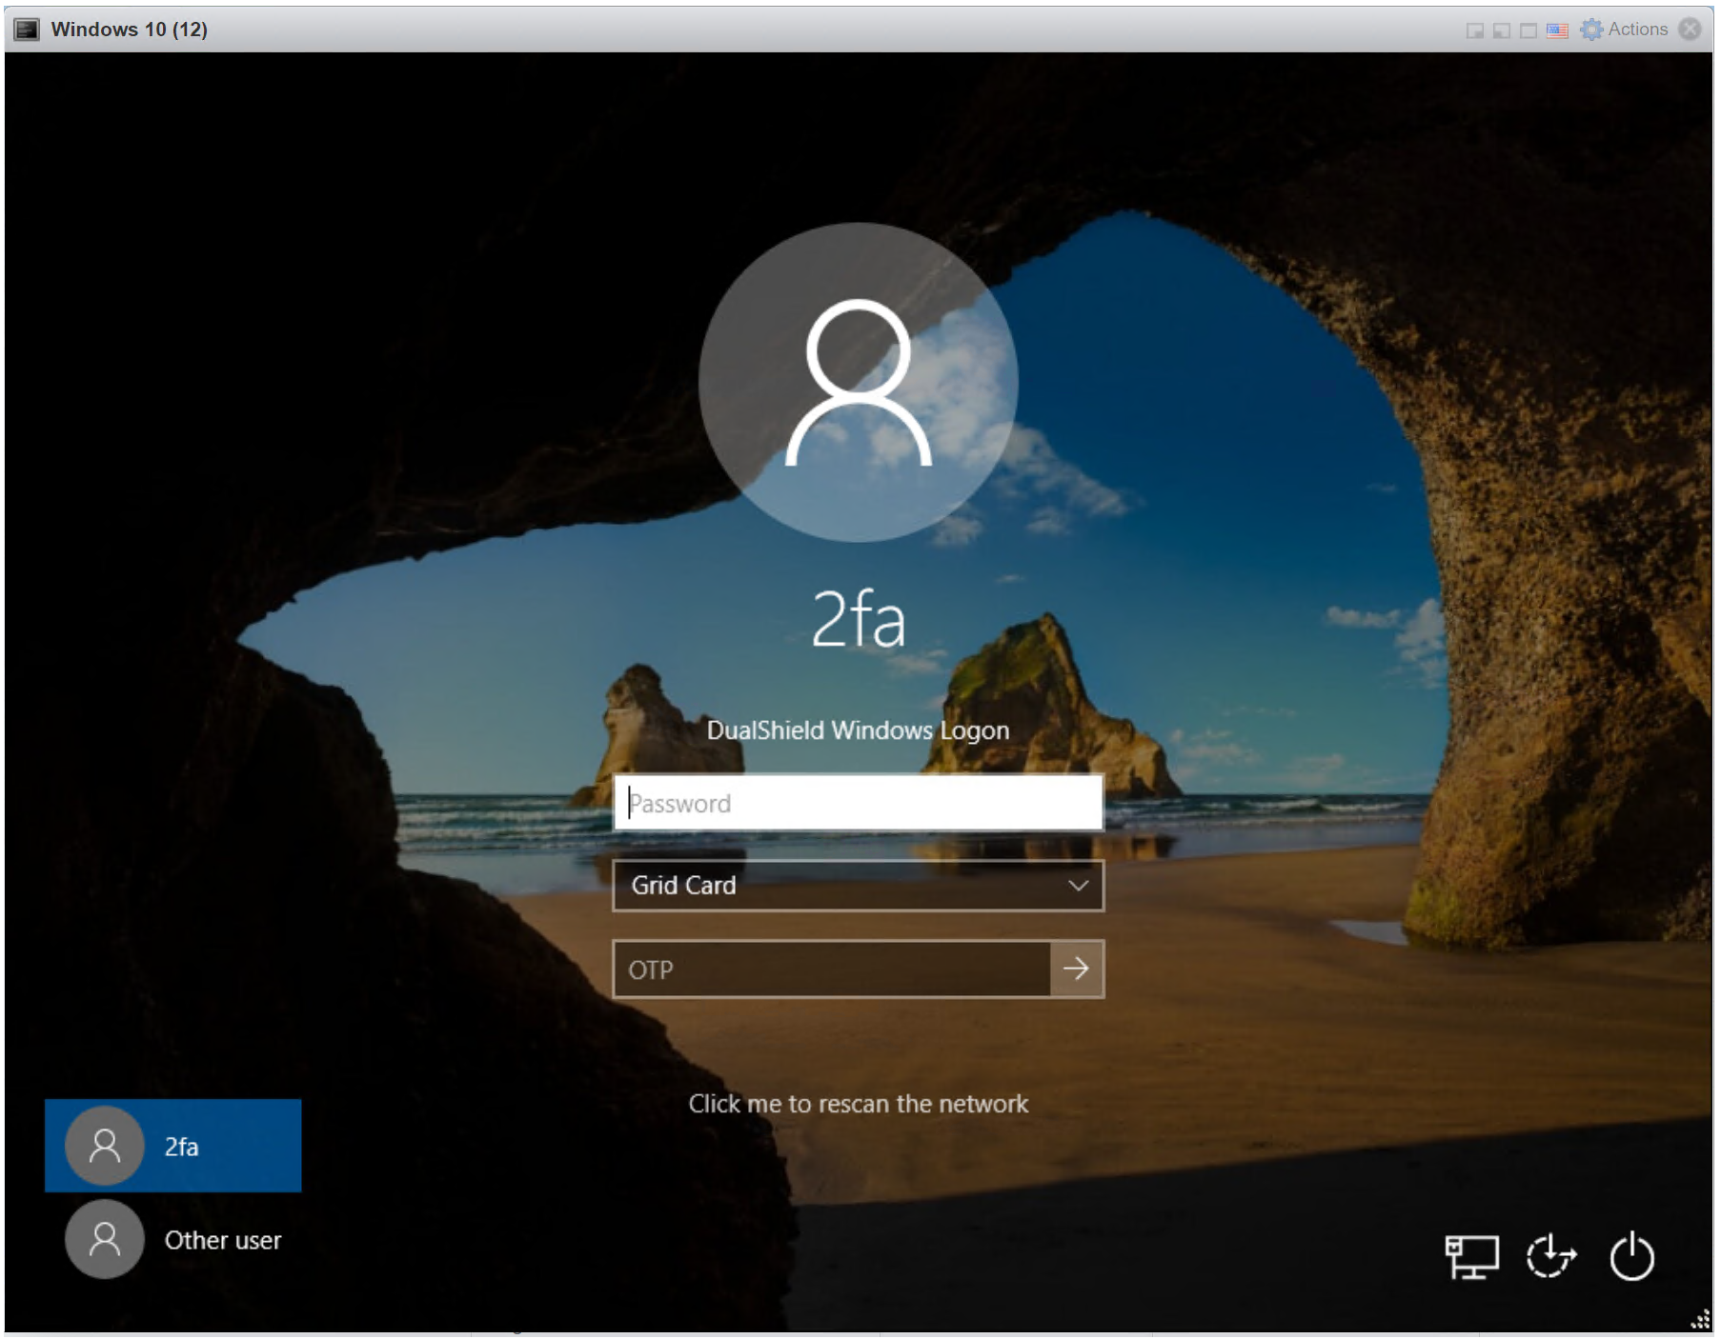Open the Actions gear menu
This screenshot has width=1721, height=1339.
point(1626,30)
